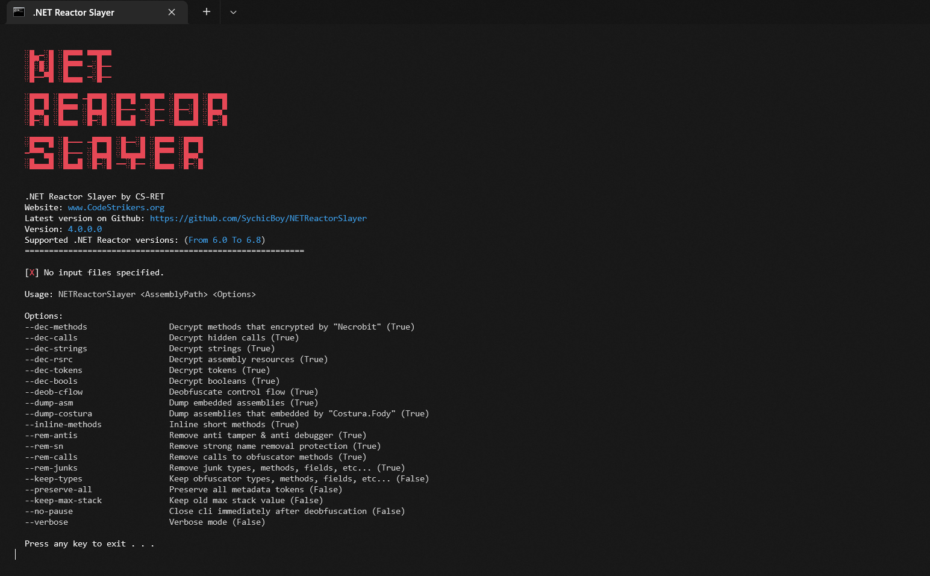This screenshot has height=576, width=930.
Task: Click the --dump-asm option
Action: 49,402
